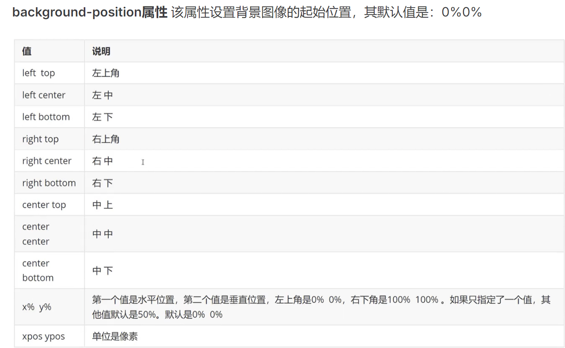Click the background-position属性 heading text
This screenshot has height=348, width=565.
click(90, 12)
